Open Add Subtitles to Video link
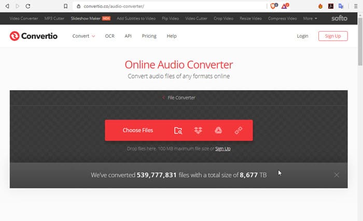This screenshot has width=363, height=221. (136, 19)
